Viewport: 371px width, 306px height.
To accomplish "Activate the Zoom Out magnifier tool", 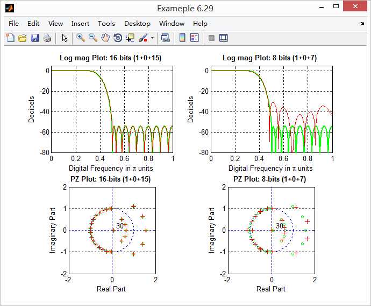I will (x=93, y=38).
